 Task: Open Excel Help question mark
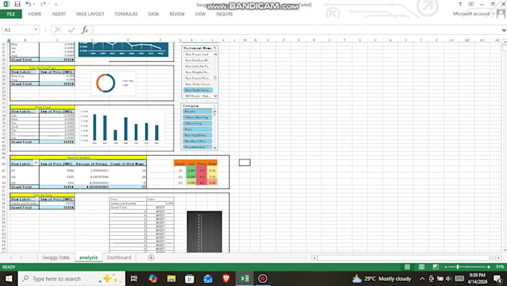460,4
